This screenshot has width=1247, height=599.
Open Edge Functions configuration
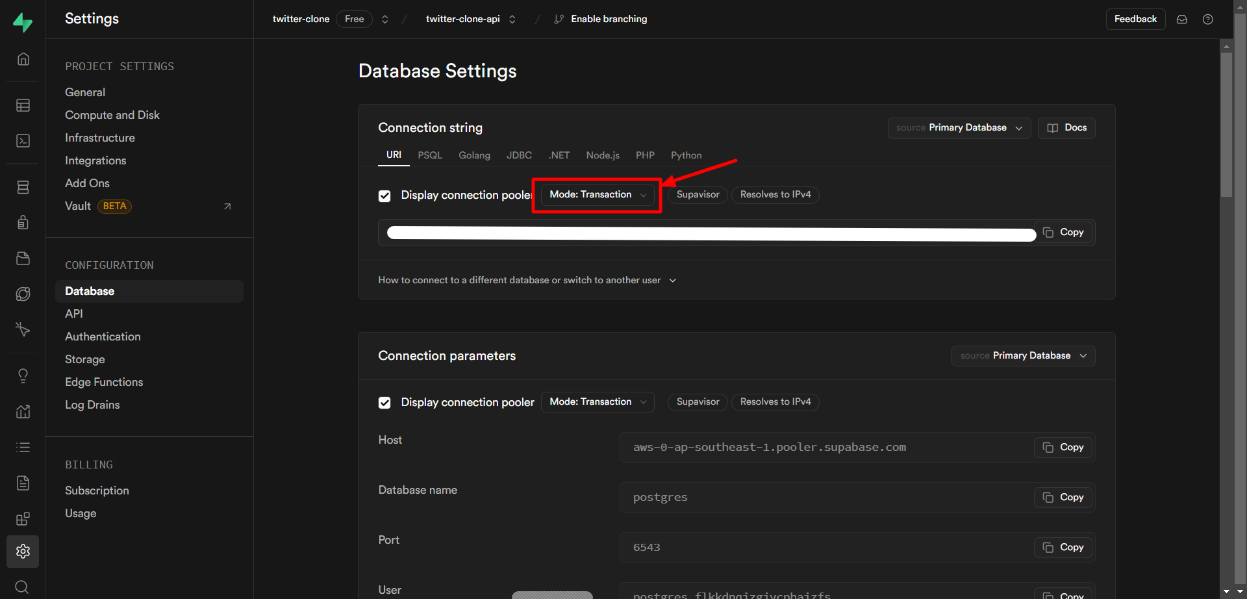point(104,382)
